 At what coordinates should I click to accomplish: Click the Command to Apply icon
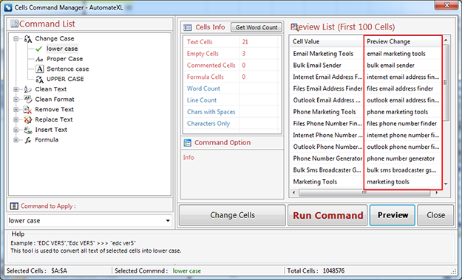[x=14, y=206]
